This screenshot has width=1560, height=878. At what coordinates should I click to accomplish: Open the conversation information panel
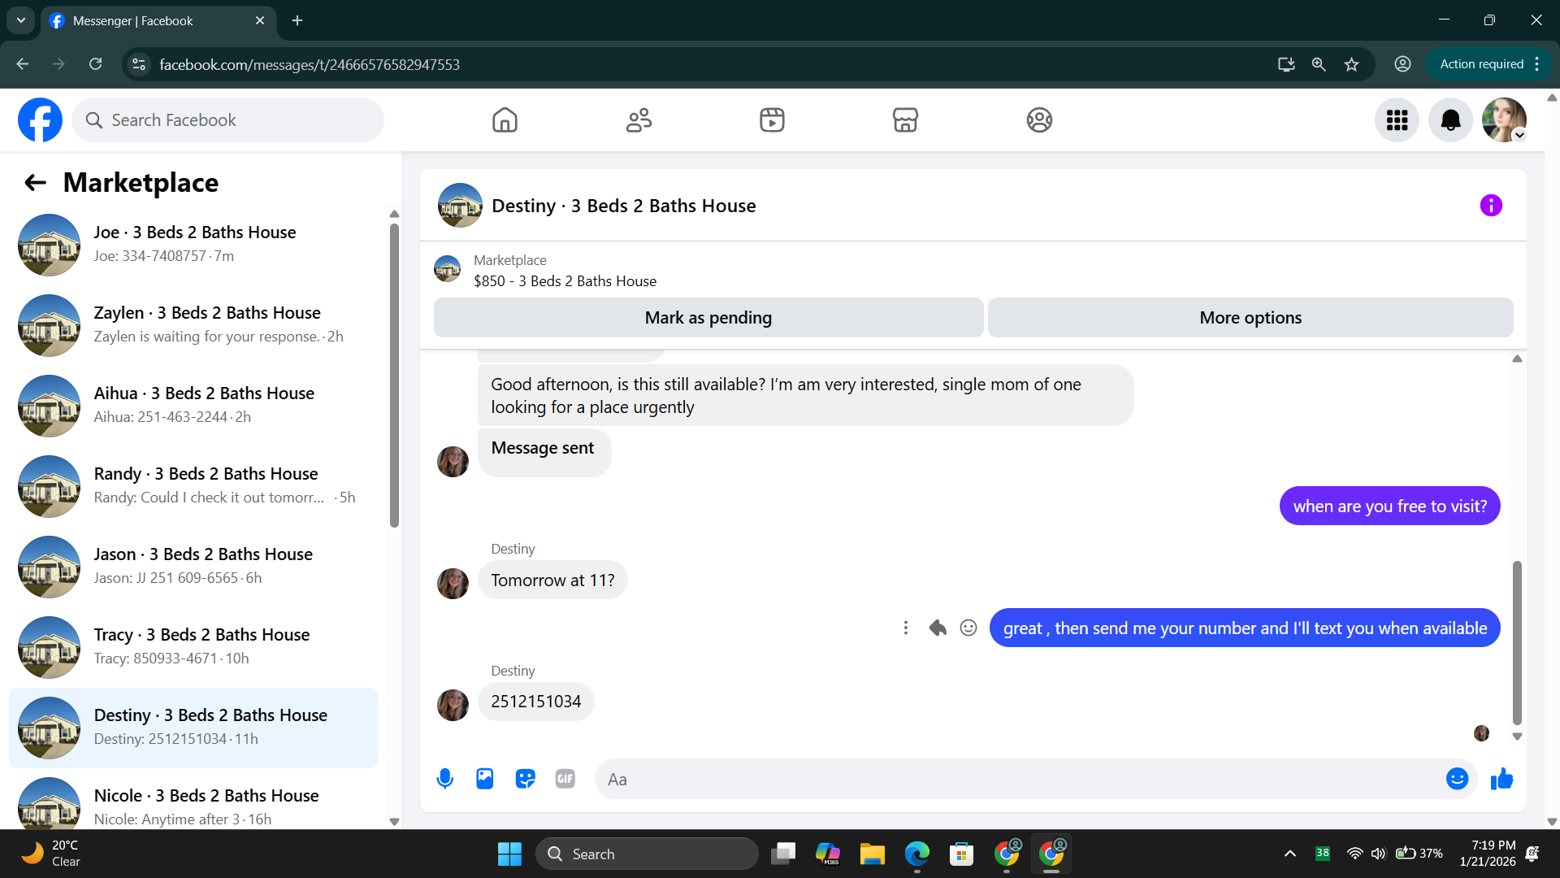tap(1491, 206)
